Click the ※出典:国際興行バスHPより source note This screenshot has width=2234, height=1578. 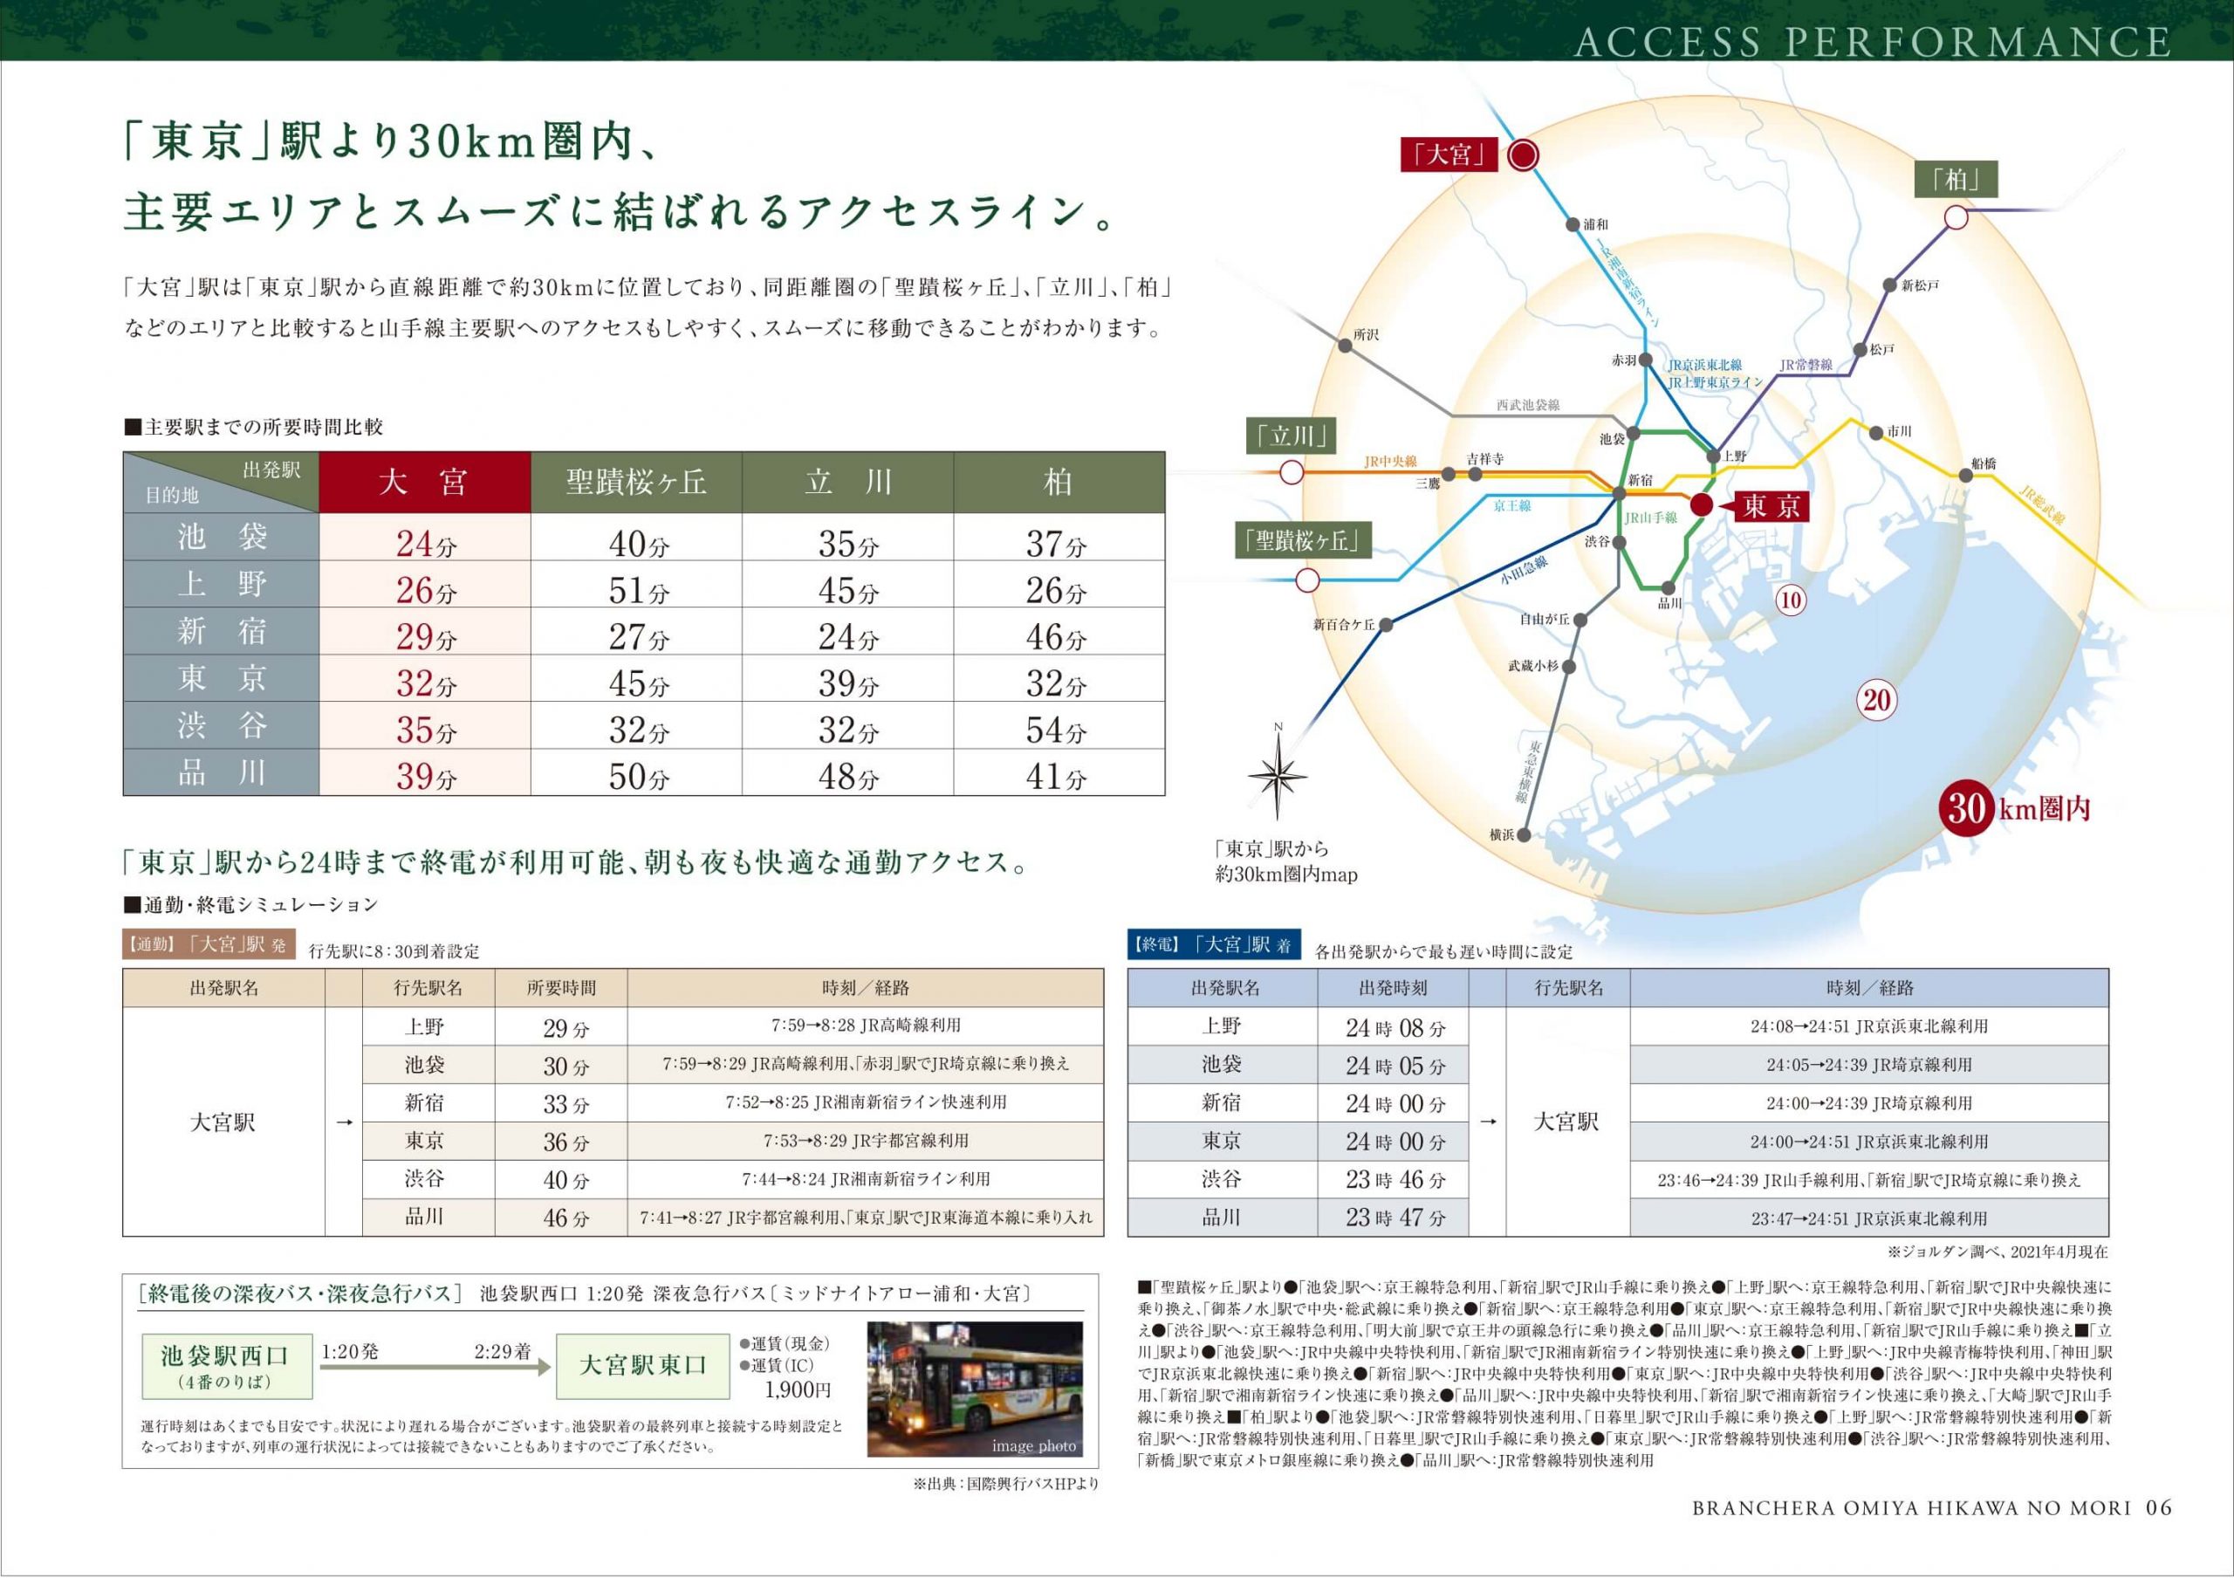pos(1005,1484)
